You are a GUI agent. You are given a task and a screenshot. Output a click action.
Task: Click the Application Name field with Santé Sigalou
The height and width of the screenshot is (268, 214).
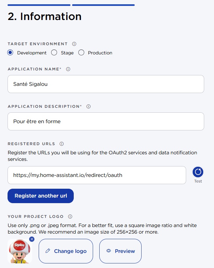point(106,84)
